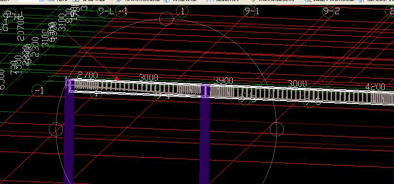Click the red arrow marker above beam
This screenshot has height=184, width=394.
pos(117,79)
